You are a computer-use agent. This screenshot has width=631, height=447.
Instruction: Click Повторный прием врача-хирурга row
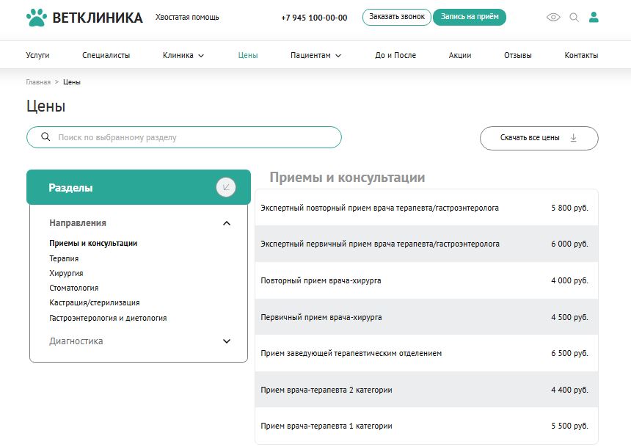point(426,280)
